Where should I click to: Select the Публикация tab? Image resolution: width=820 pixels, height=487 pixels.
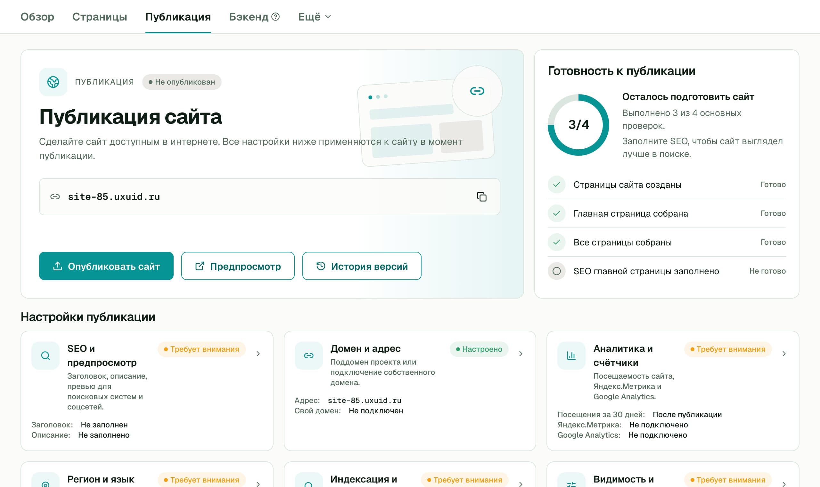(x=178, y=16)
